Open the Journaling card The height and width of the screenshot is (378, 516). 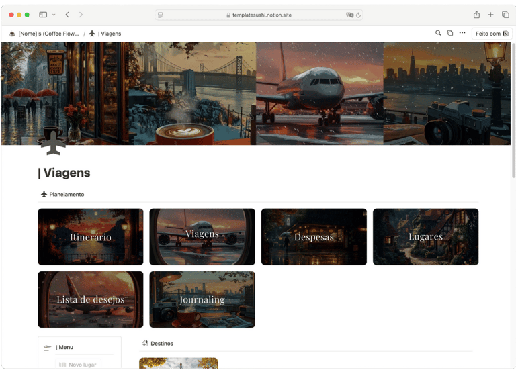202,299
